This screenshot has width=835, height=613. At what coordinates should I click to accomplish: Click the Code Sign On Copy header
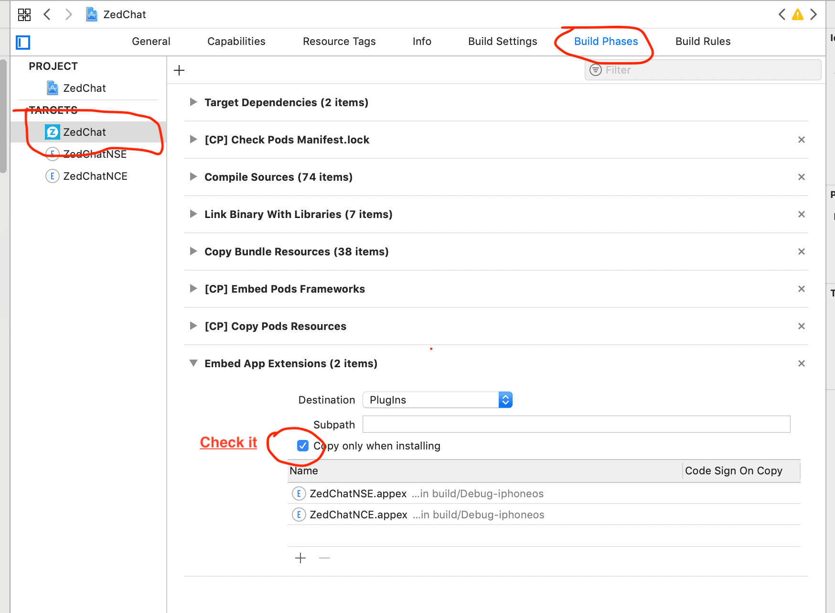tap(741, 471)
